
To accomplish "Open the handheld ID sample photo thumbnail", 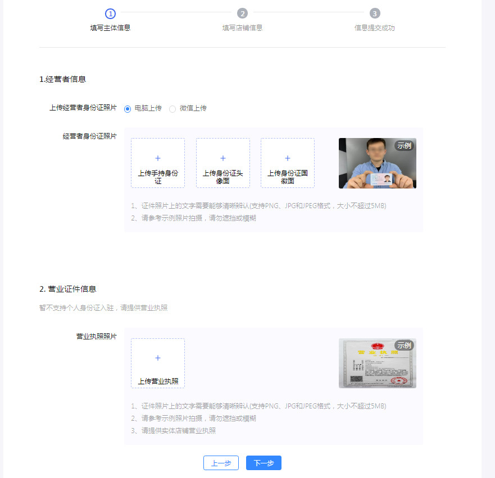I will [377, 163].
